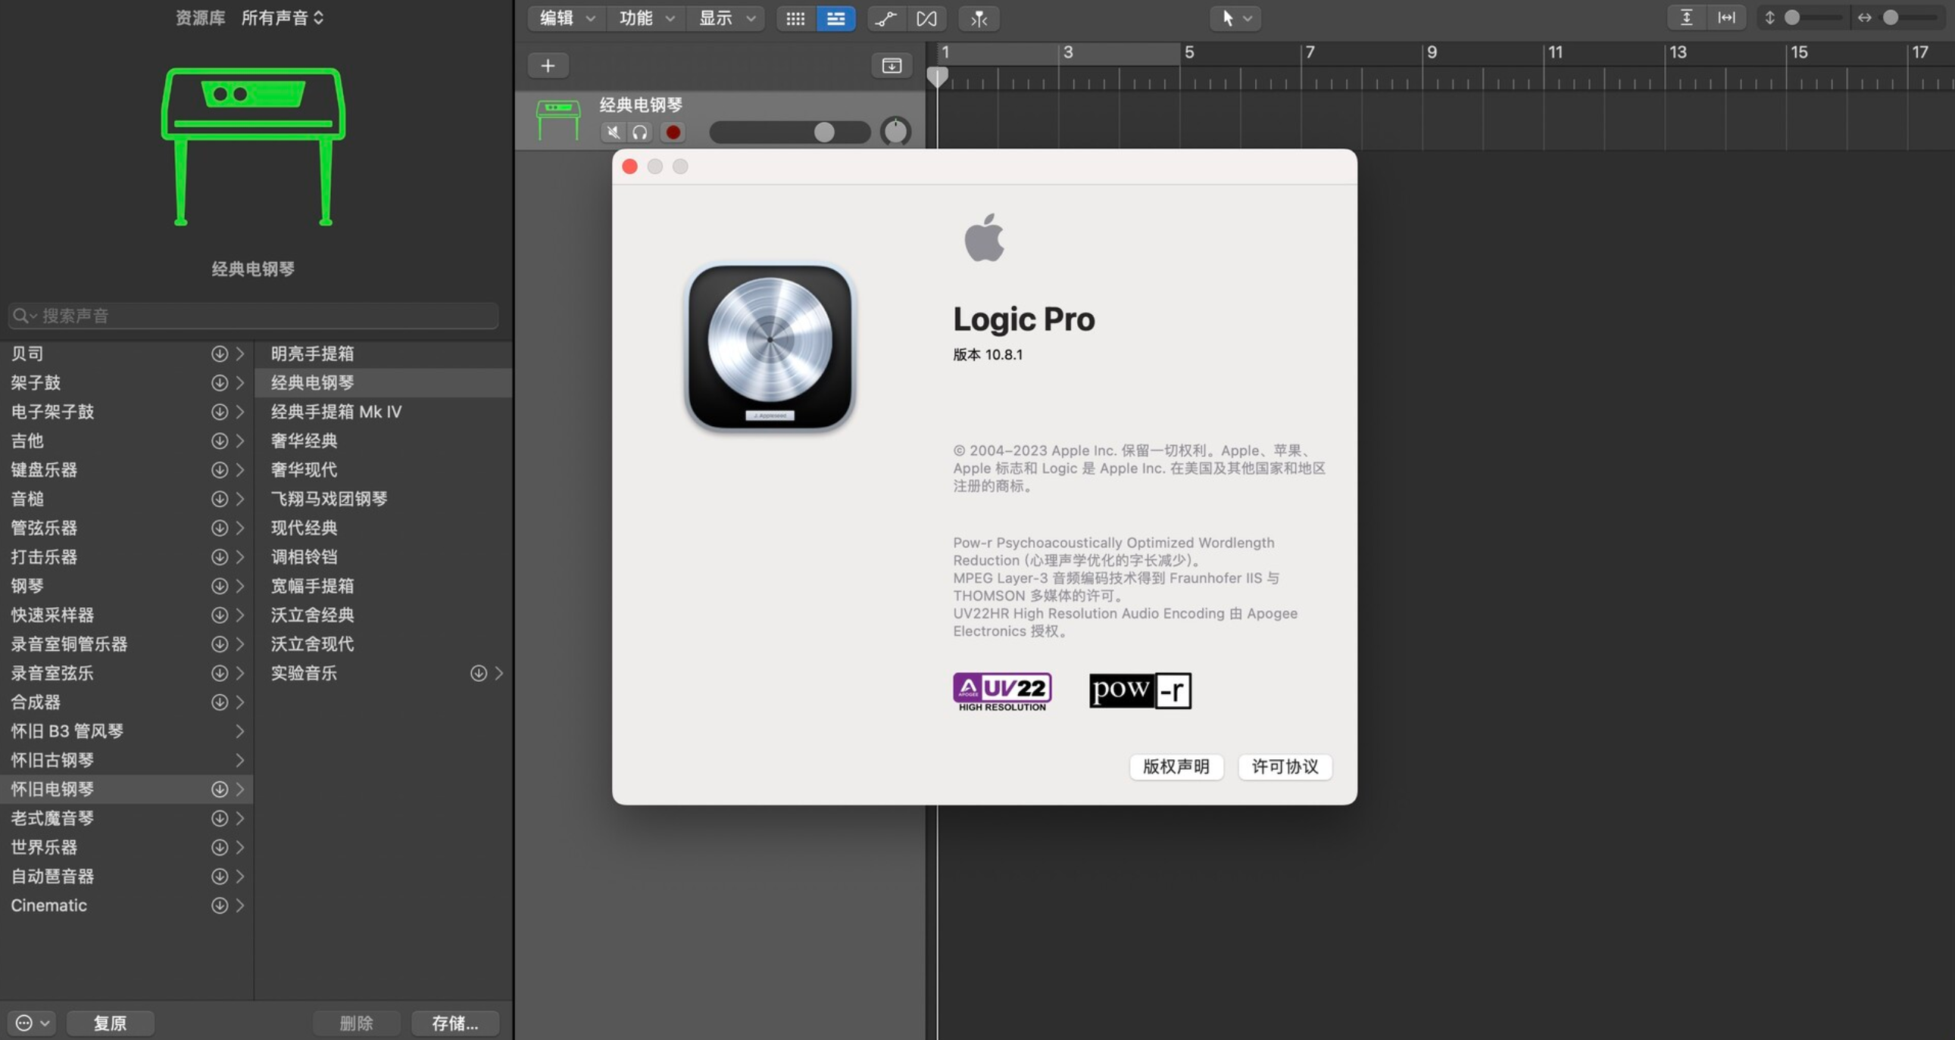Expand the 录音室弦乐 category chevron

[240, 673]
